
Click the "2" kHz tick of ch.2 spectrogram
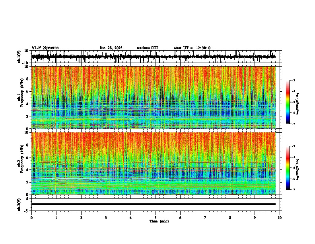[28, 182]
